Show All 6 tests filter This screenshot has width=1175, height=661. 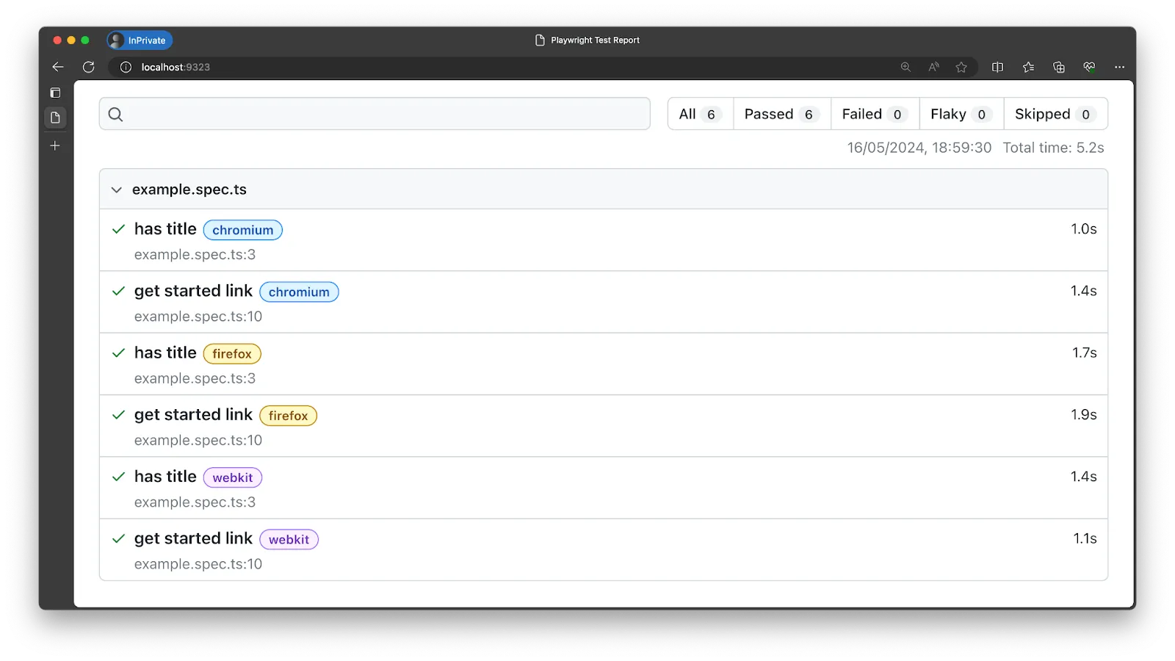tap(701, 114)
